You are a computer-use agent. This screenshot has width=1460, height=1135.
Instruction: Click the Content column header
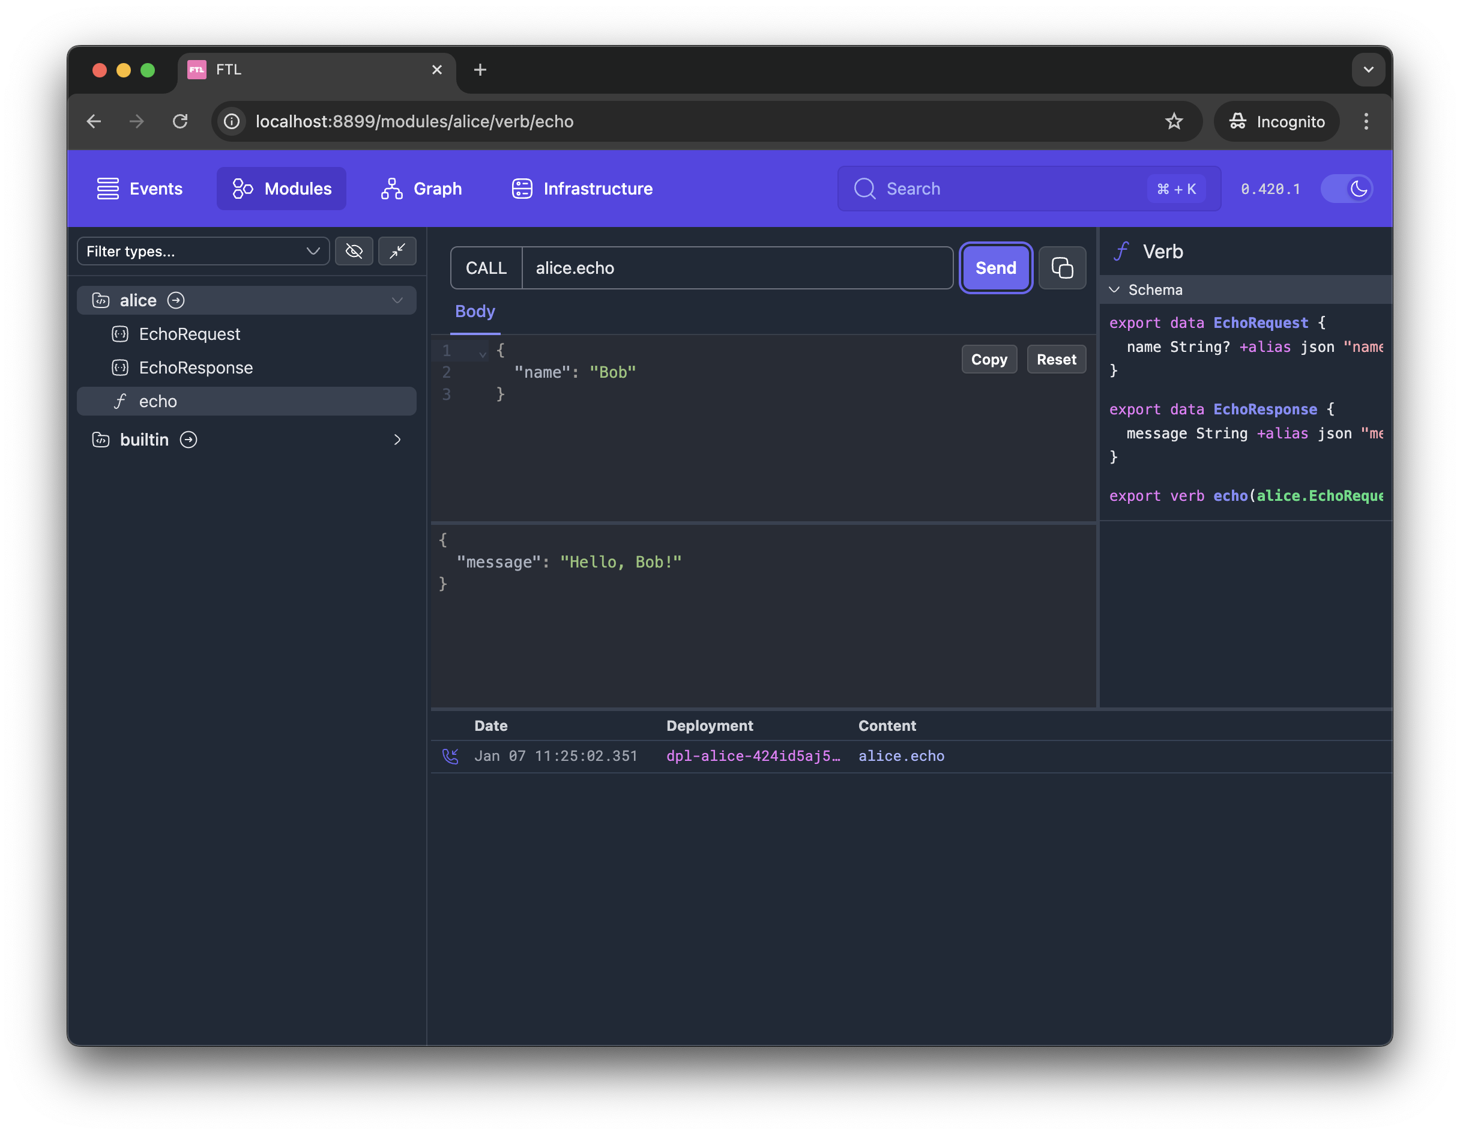click(887, 725)
